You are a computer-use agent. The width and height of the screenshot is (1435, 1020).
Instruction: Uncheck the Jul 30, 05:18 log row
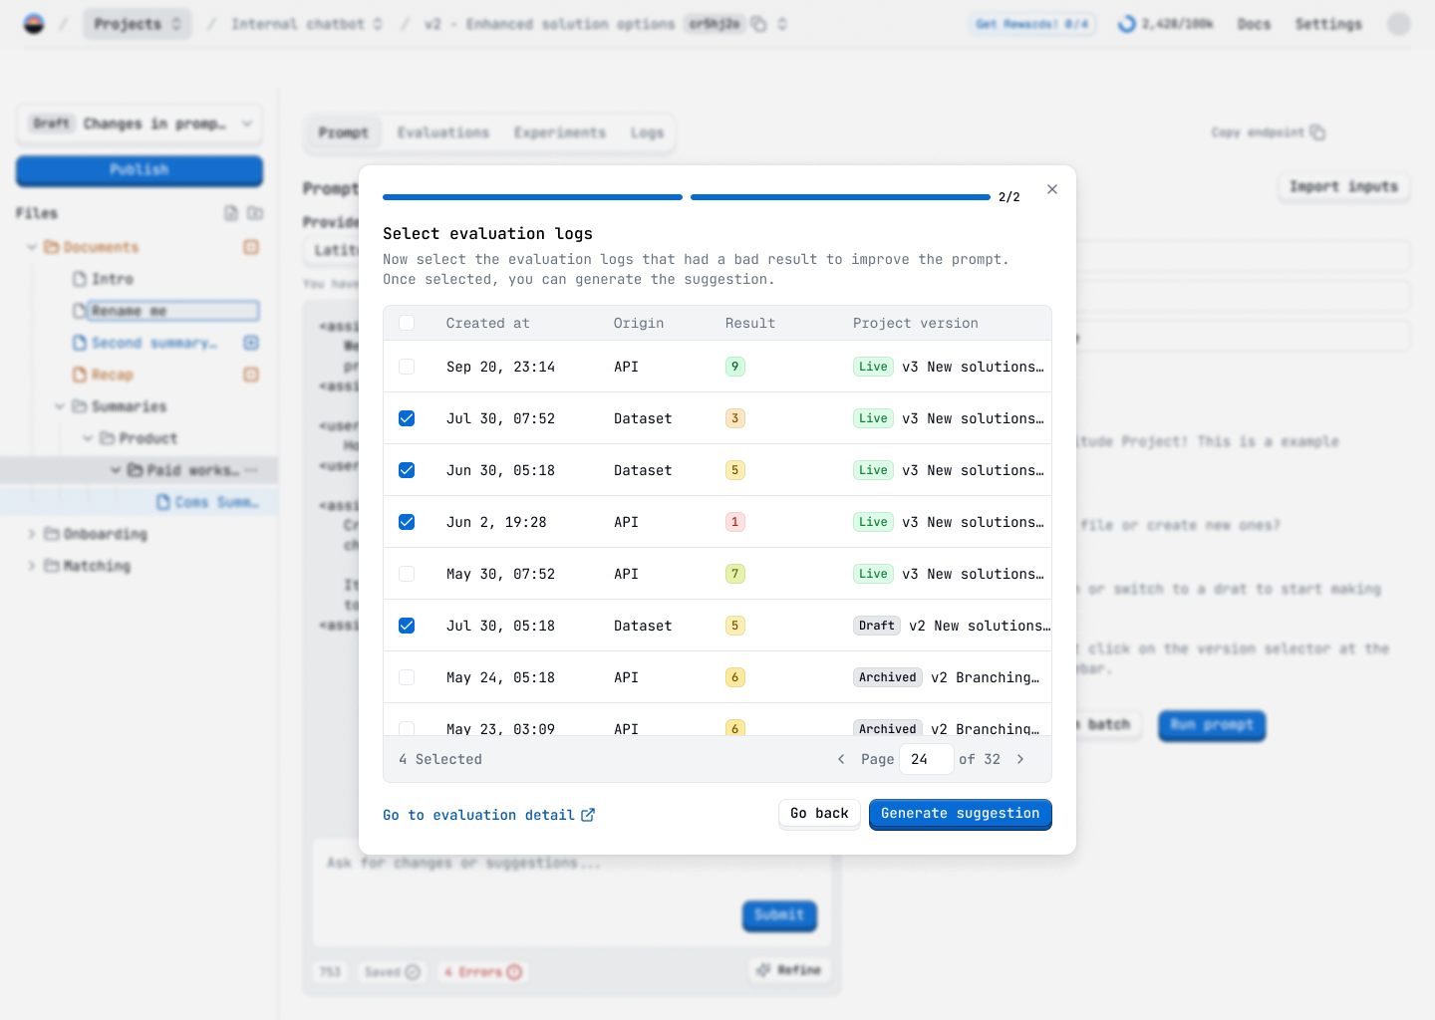point(407,626)
